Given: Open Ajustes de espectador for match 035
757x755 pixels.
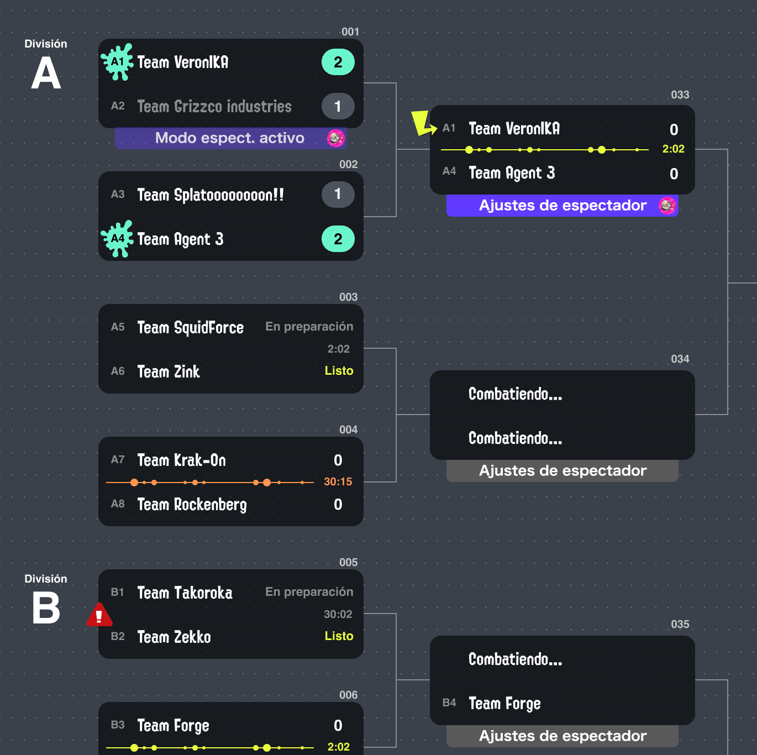Looking at the screenshot, I should 563,736.
